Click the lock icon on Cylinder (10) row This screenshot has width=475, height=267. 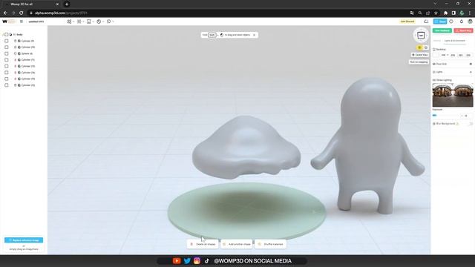pyautogui.click(x=15, y=47)
